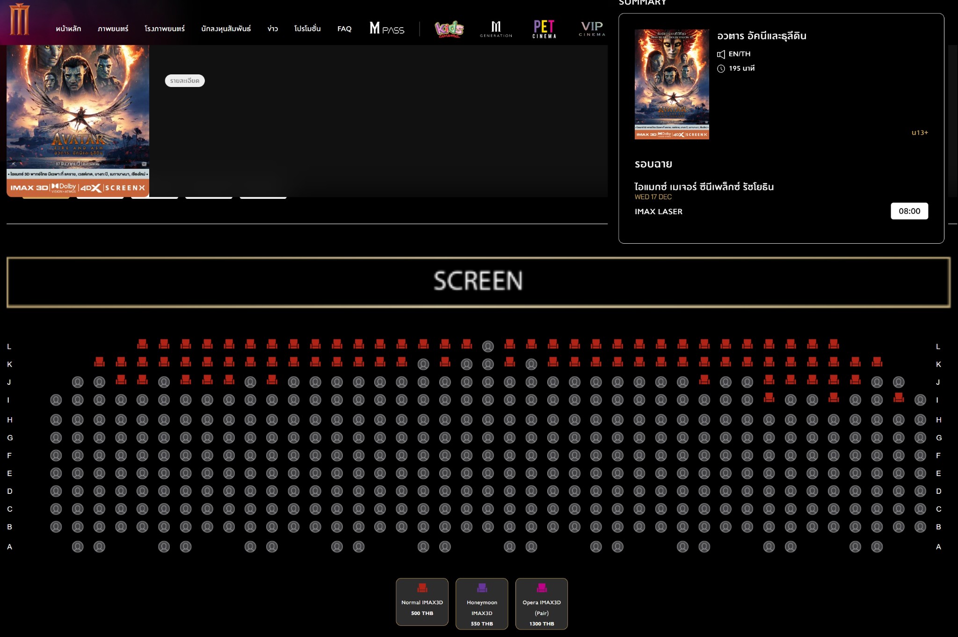The height and width of the screenshot is (637, 958).
Task: Select the first red seat in row L
Action: pyautogui.click(x=142, y=345)
